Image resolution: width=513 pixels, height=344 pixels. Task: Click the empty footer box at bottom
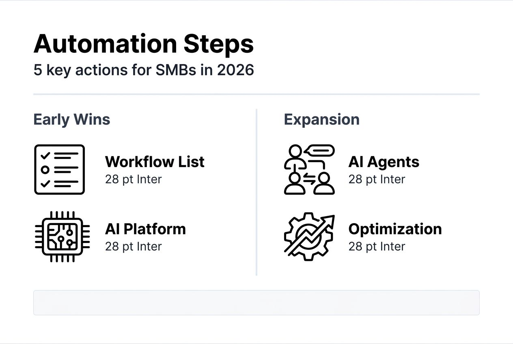pos(256,303)
